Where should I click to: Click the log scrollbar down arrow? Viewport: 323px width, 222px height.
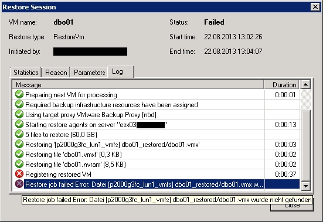[x=305, y=186]
